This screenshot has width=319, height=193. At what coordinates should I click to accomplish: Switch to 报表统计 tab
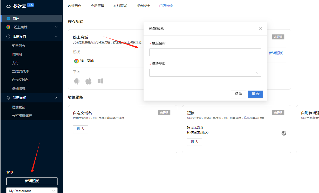(143, 6)
